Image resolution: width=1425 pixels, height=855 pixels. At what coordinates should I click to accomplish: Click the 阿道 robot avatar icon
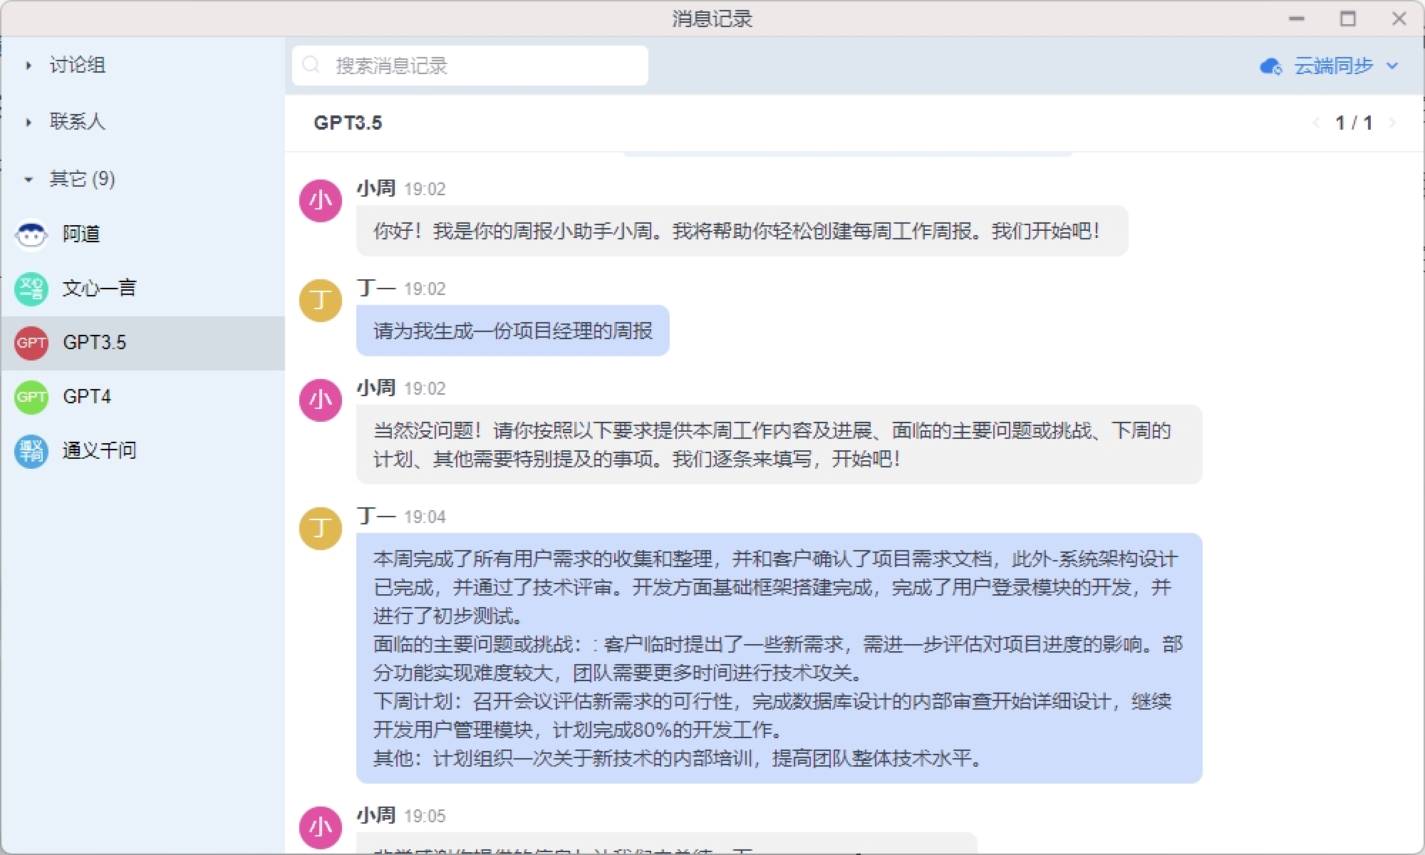(x=31, y=234)
